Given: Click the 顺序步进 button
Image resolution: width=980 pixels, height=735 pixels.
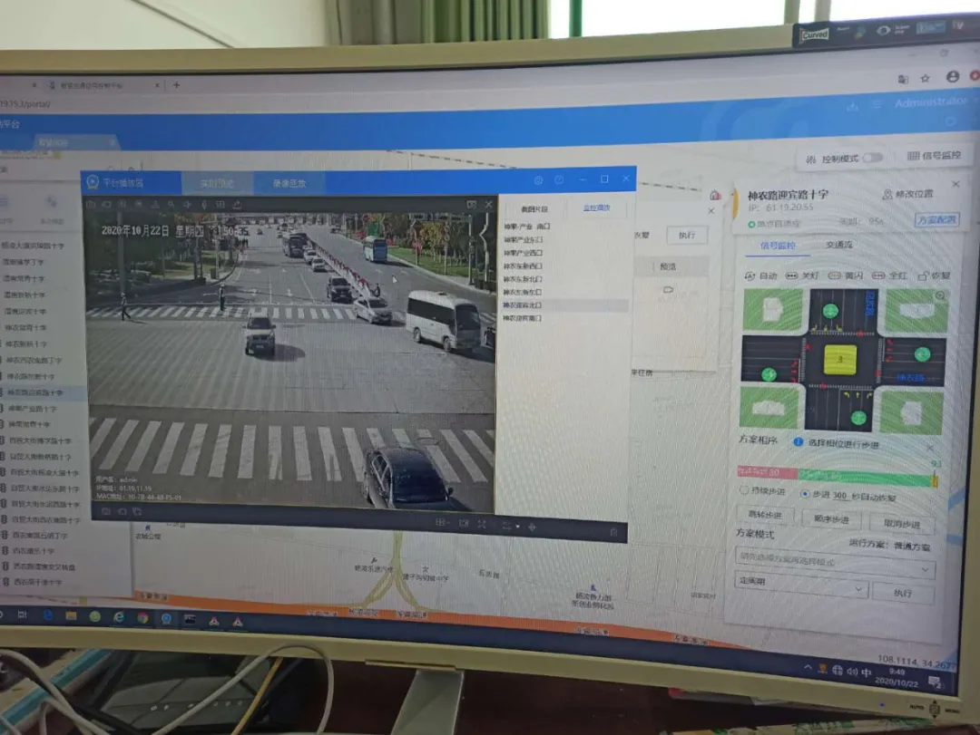Looking at the screenshot, I should (830, 519).
